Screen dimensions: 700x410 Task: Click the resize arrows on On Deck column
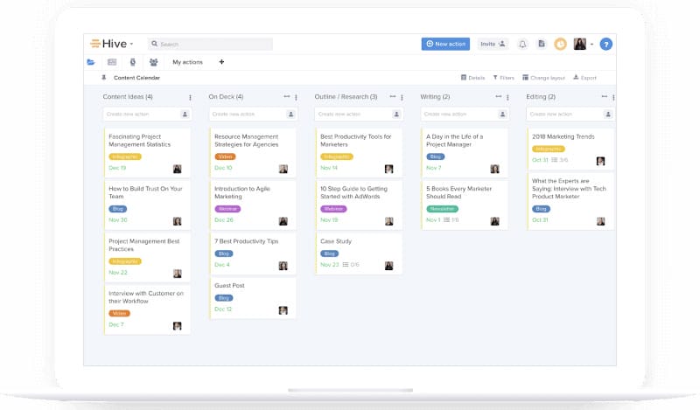286,97
